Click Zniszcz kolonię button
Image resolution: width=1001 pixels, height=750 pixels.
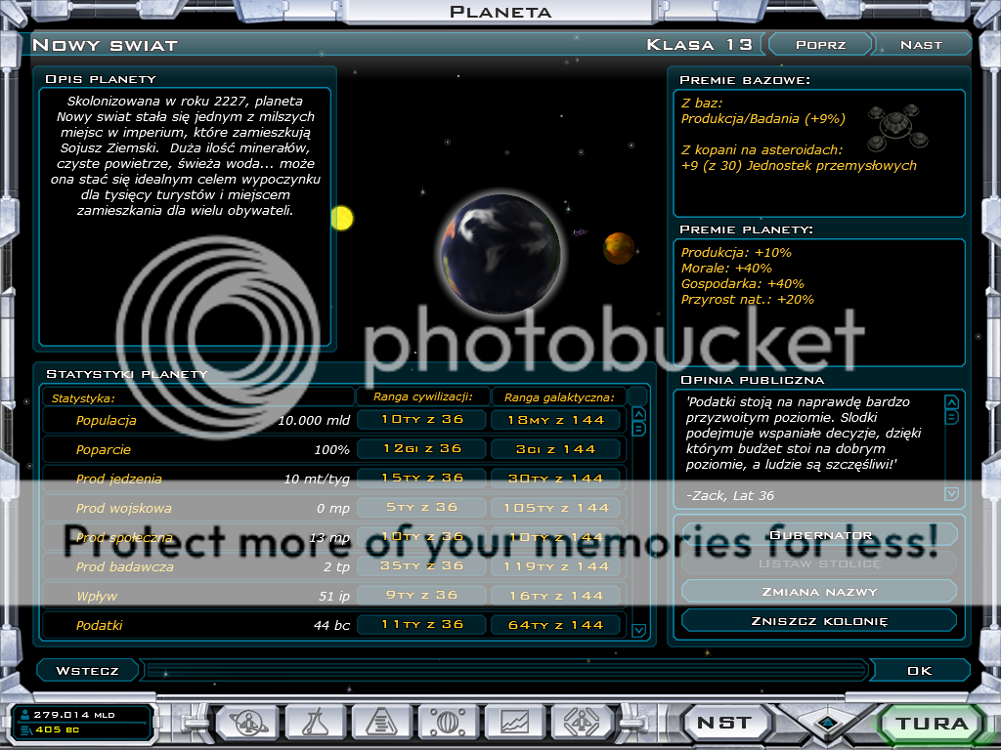coord(820,620)
